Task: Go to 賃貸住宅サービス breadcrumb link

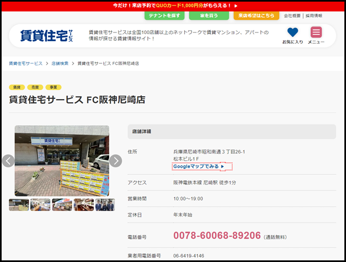Action: click(x=25, y=64)
